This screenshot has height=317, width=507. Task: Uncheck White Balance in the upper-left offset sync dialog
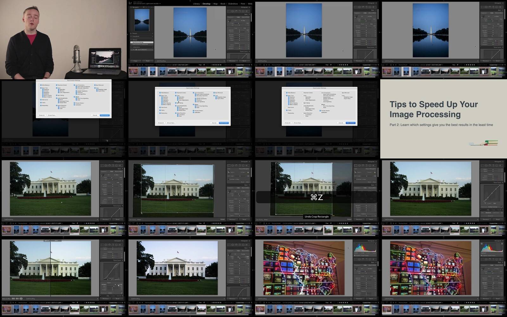[41, 85]
